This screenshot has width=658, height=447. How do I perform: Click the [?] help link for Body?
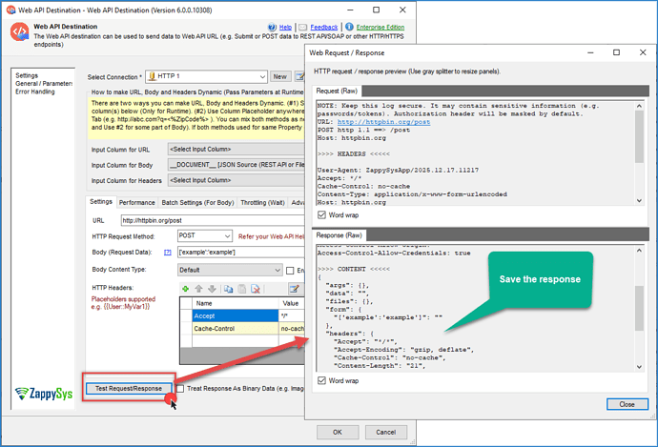pyautogui.click(x=168, y=253)
